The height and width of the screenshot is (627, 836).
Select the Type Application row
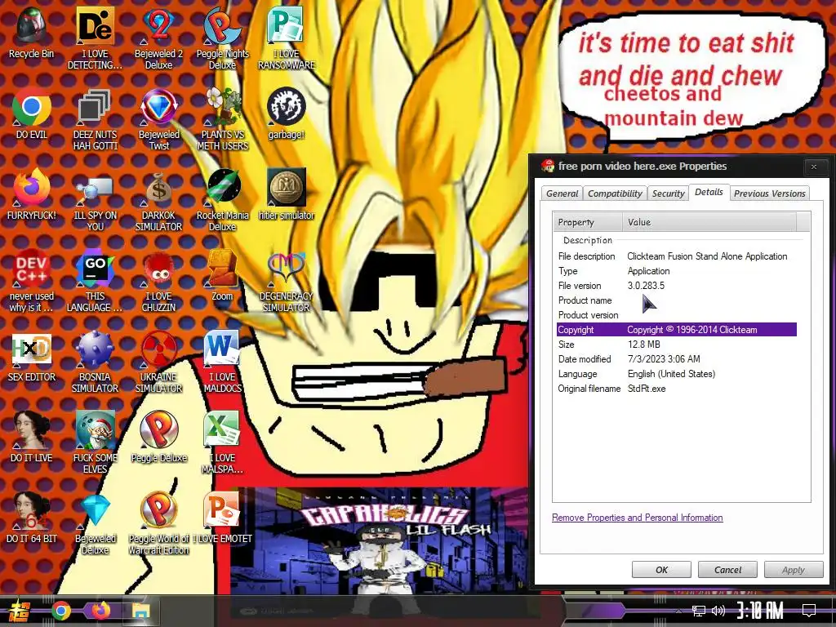pos(677,271)
